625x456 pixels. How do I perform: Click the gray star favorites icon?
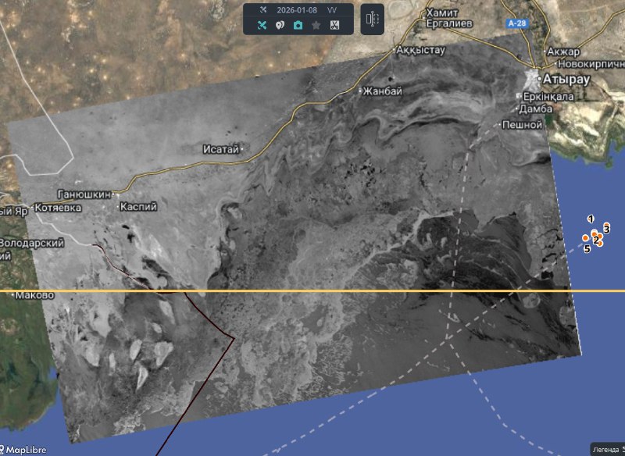(x=316, y=25)
